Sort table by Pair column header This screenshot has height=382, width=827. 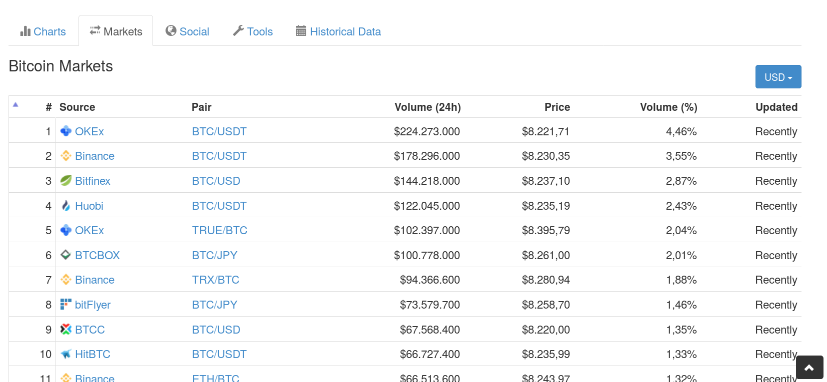point(201,107)
